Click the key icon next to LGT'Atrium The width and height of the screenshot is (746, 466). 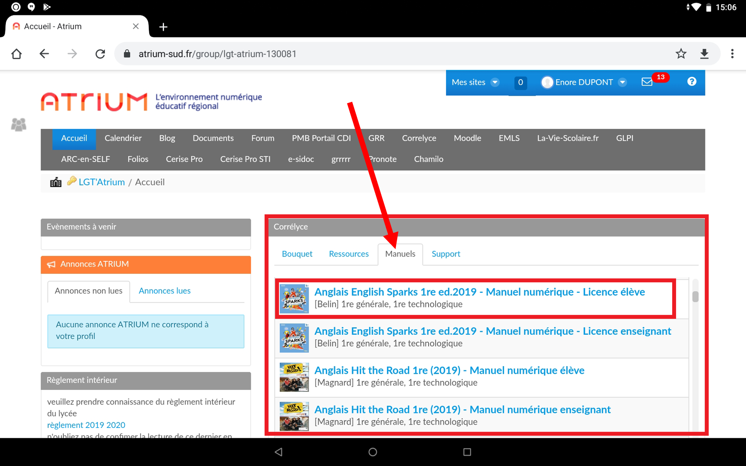(x=72, y=181)
